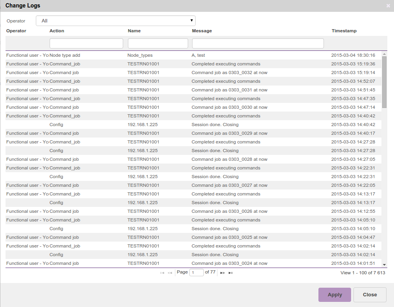Open the Operator dropdown set to All
Image resolution: width=394 pixels, height=307 pixels.
click(x=115, y=21)
